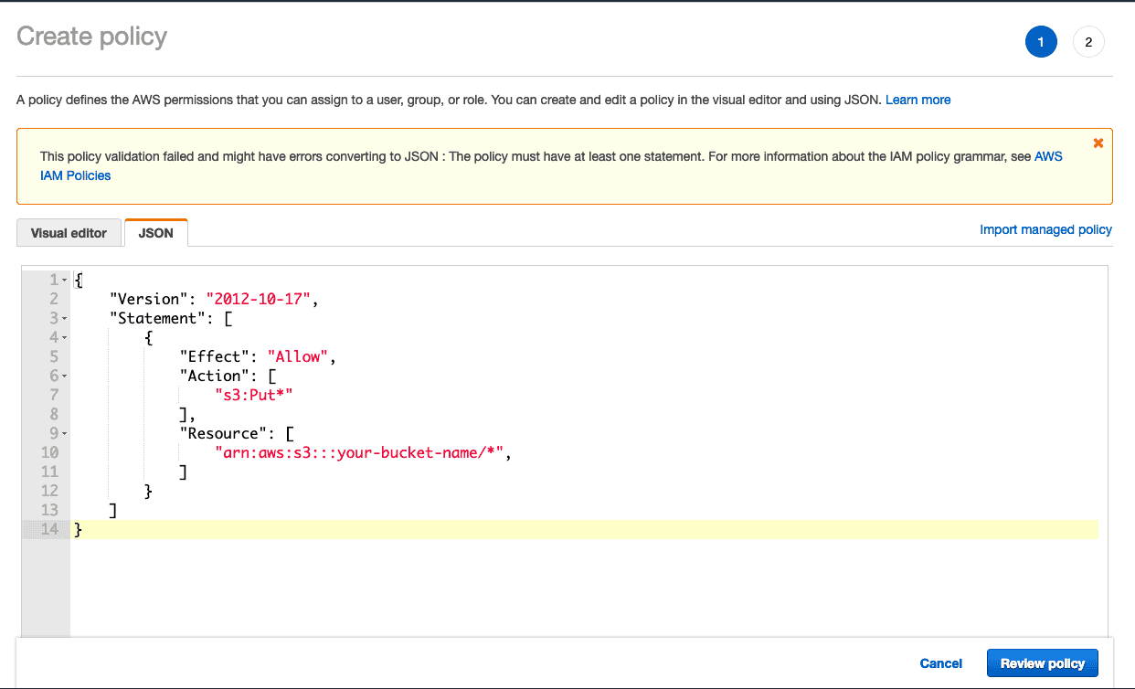Click Import managed policy link
1135x689 pixels.
1045,229
